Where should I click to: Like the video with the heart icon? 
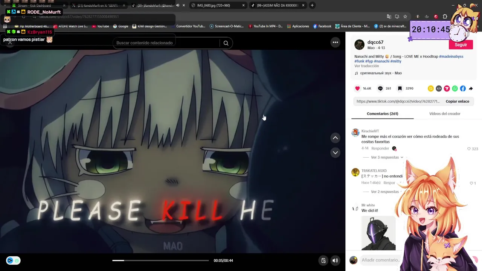(357, 88)
